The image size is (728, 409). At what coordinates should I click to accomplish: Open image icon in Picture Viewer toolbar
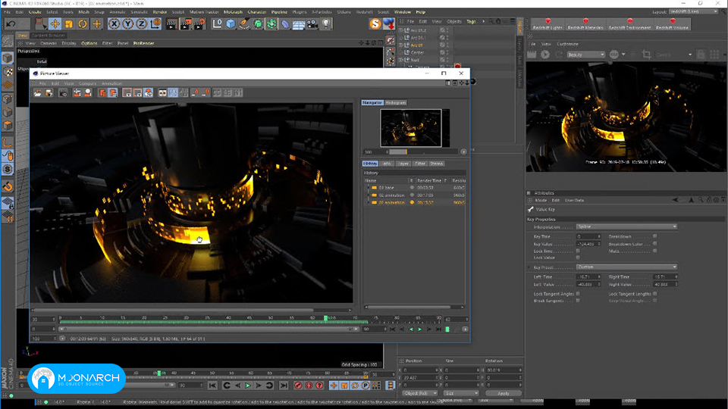point(38,92)
